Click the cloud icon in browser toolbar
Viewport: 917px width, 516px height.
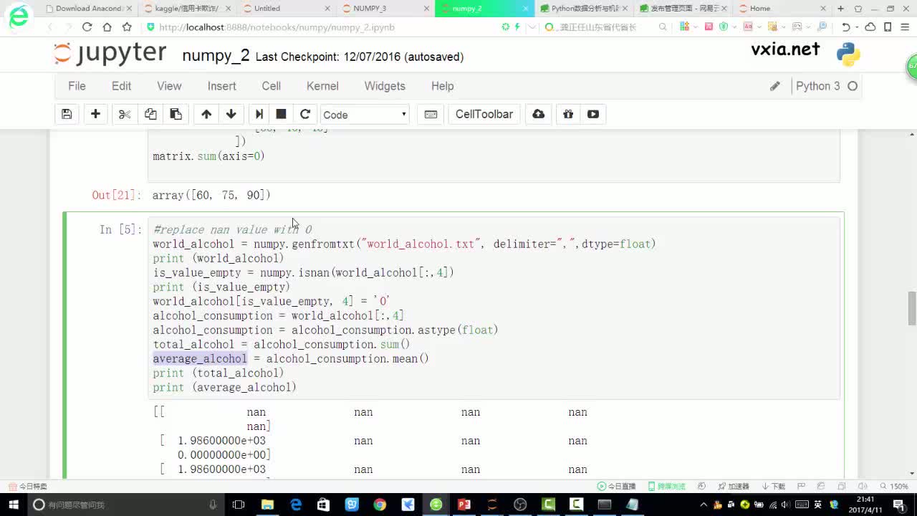coord(870,27)
